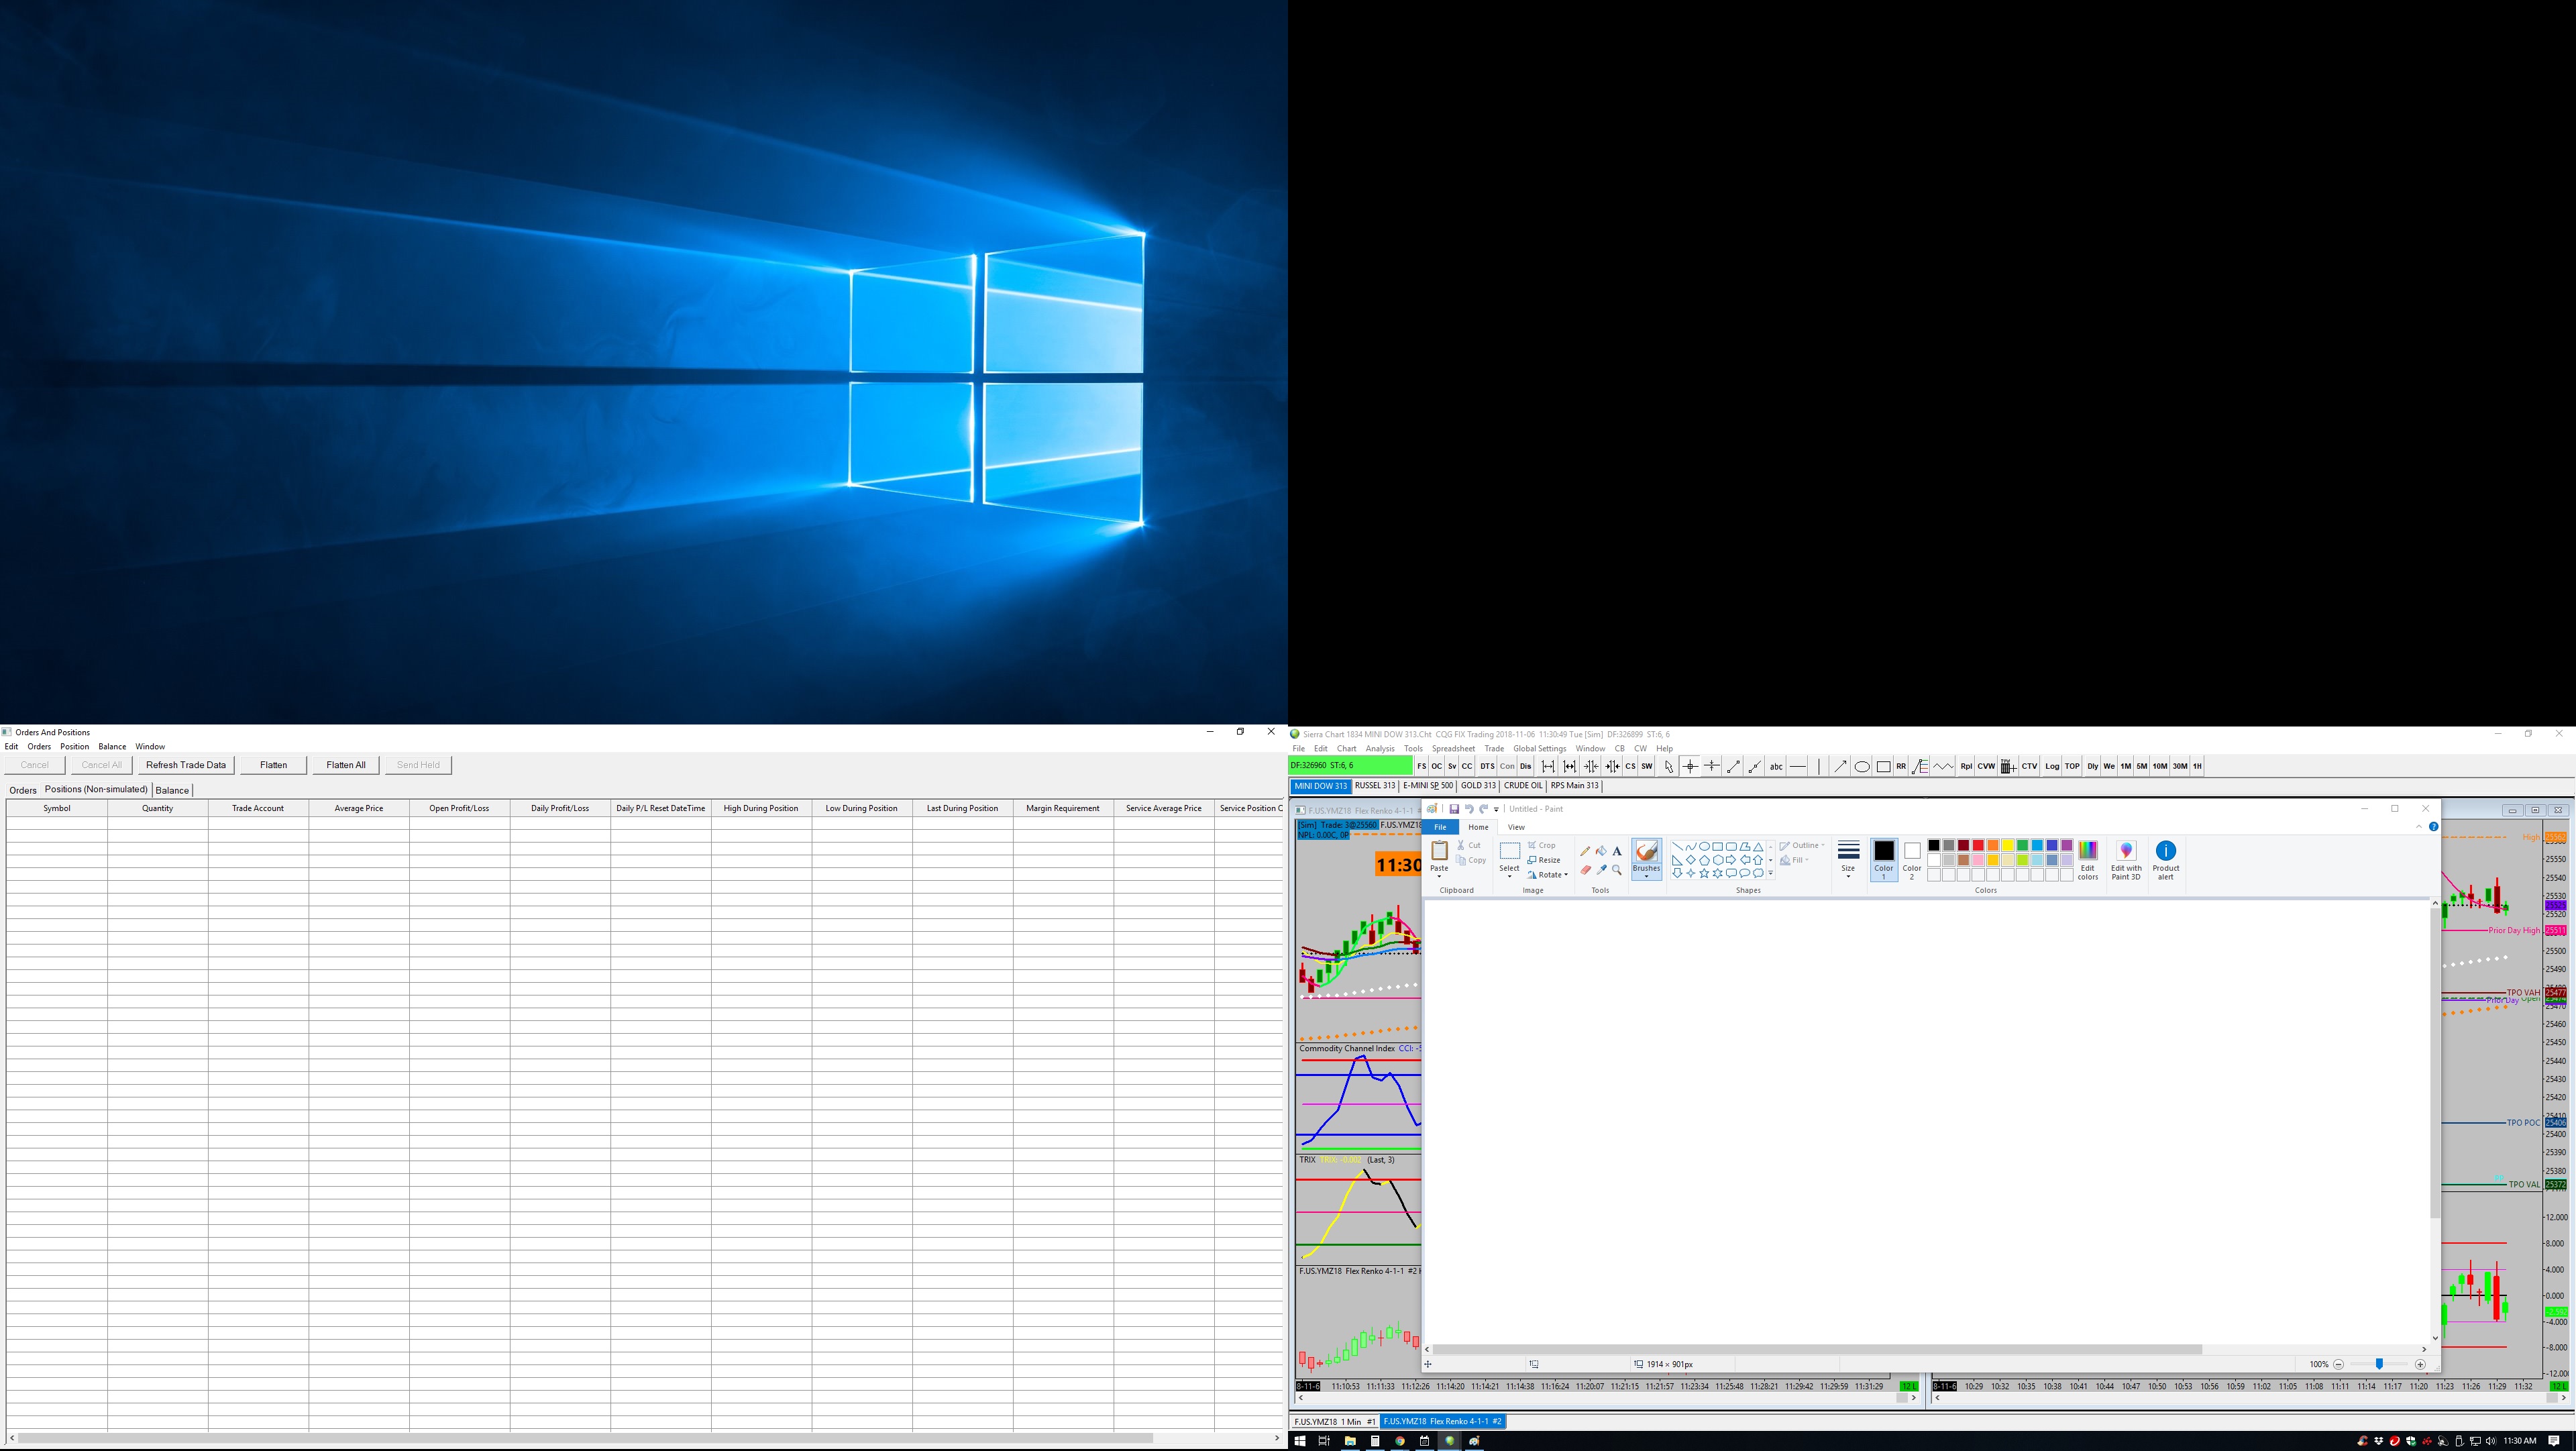Viewport: 2576px width, 1451px height.
Task: Pick the Fill with color bucket
Action: [x=1601, y=851]
